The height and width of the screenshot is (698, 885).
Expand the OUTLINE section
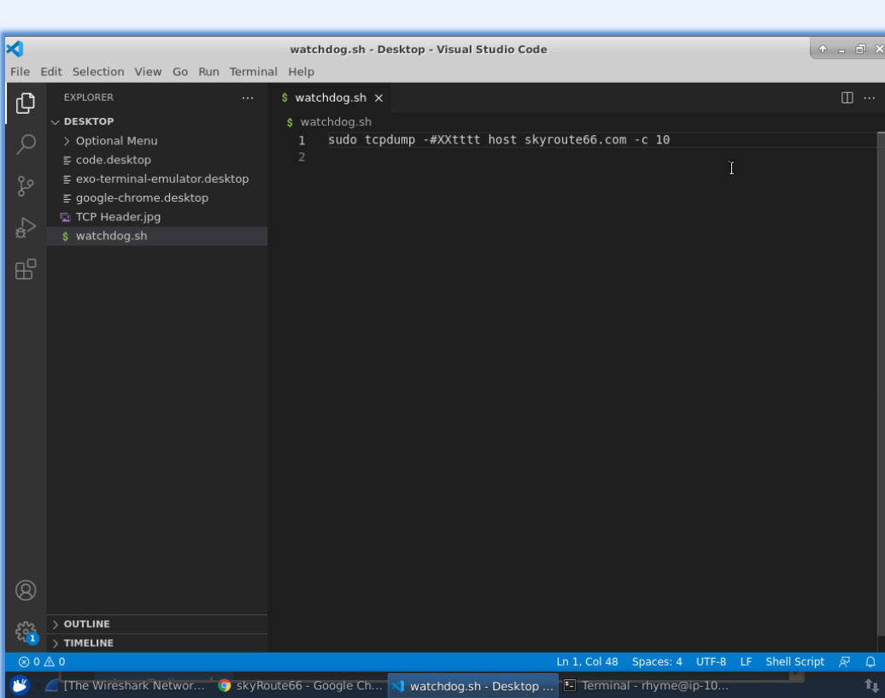157,624
